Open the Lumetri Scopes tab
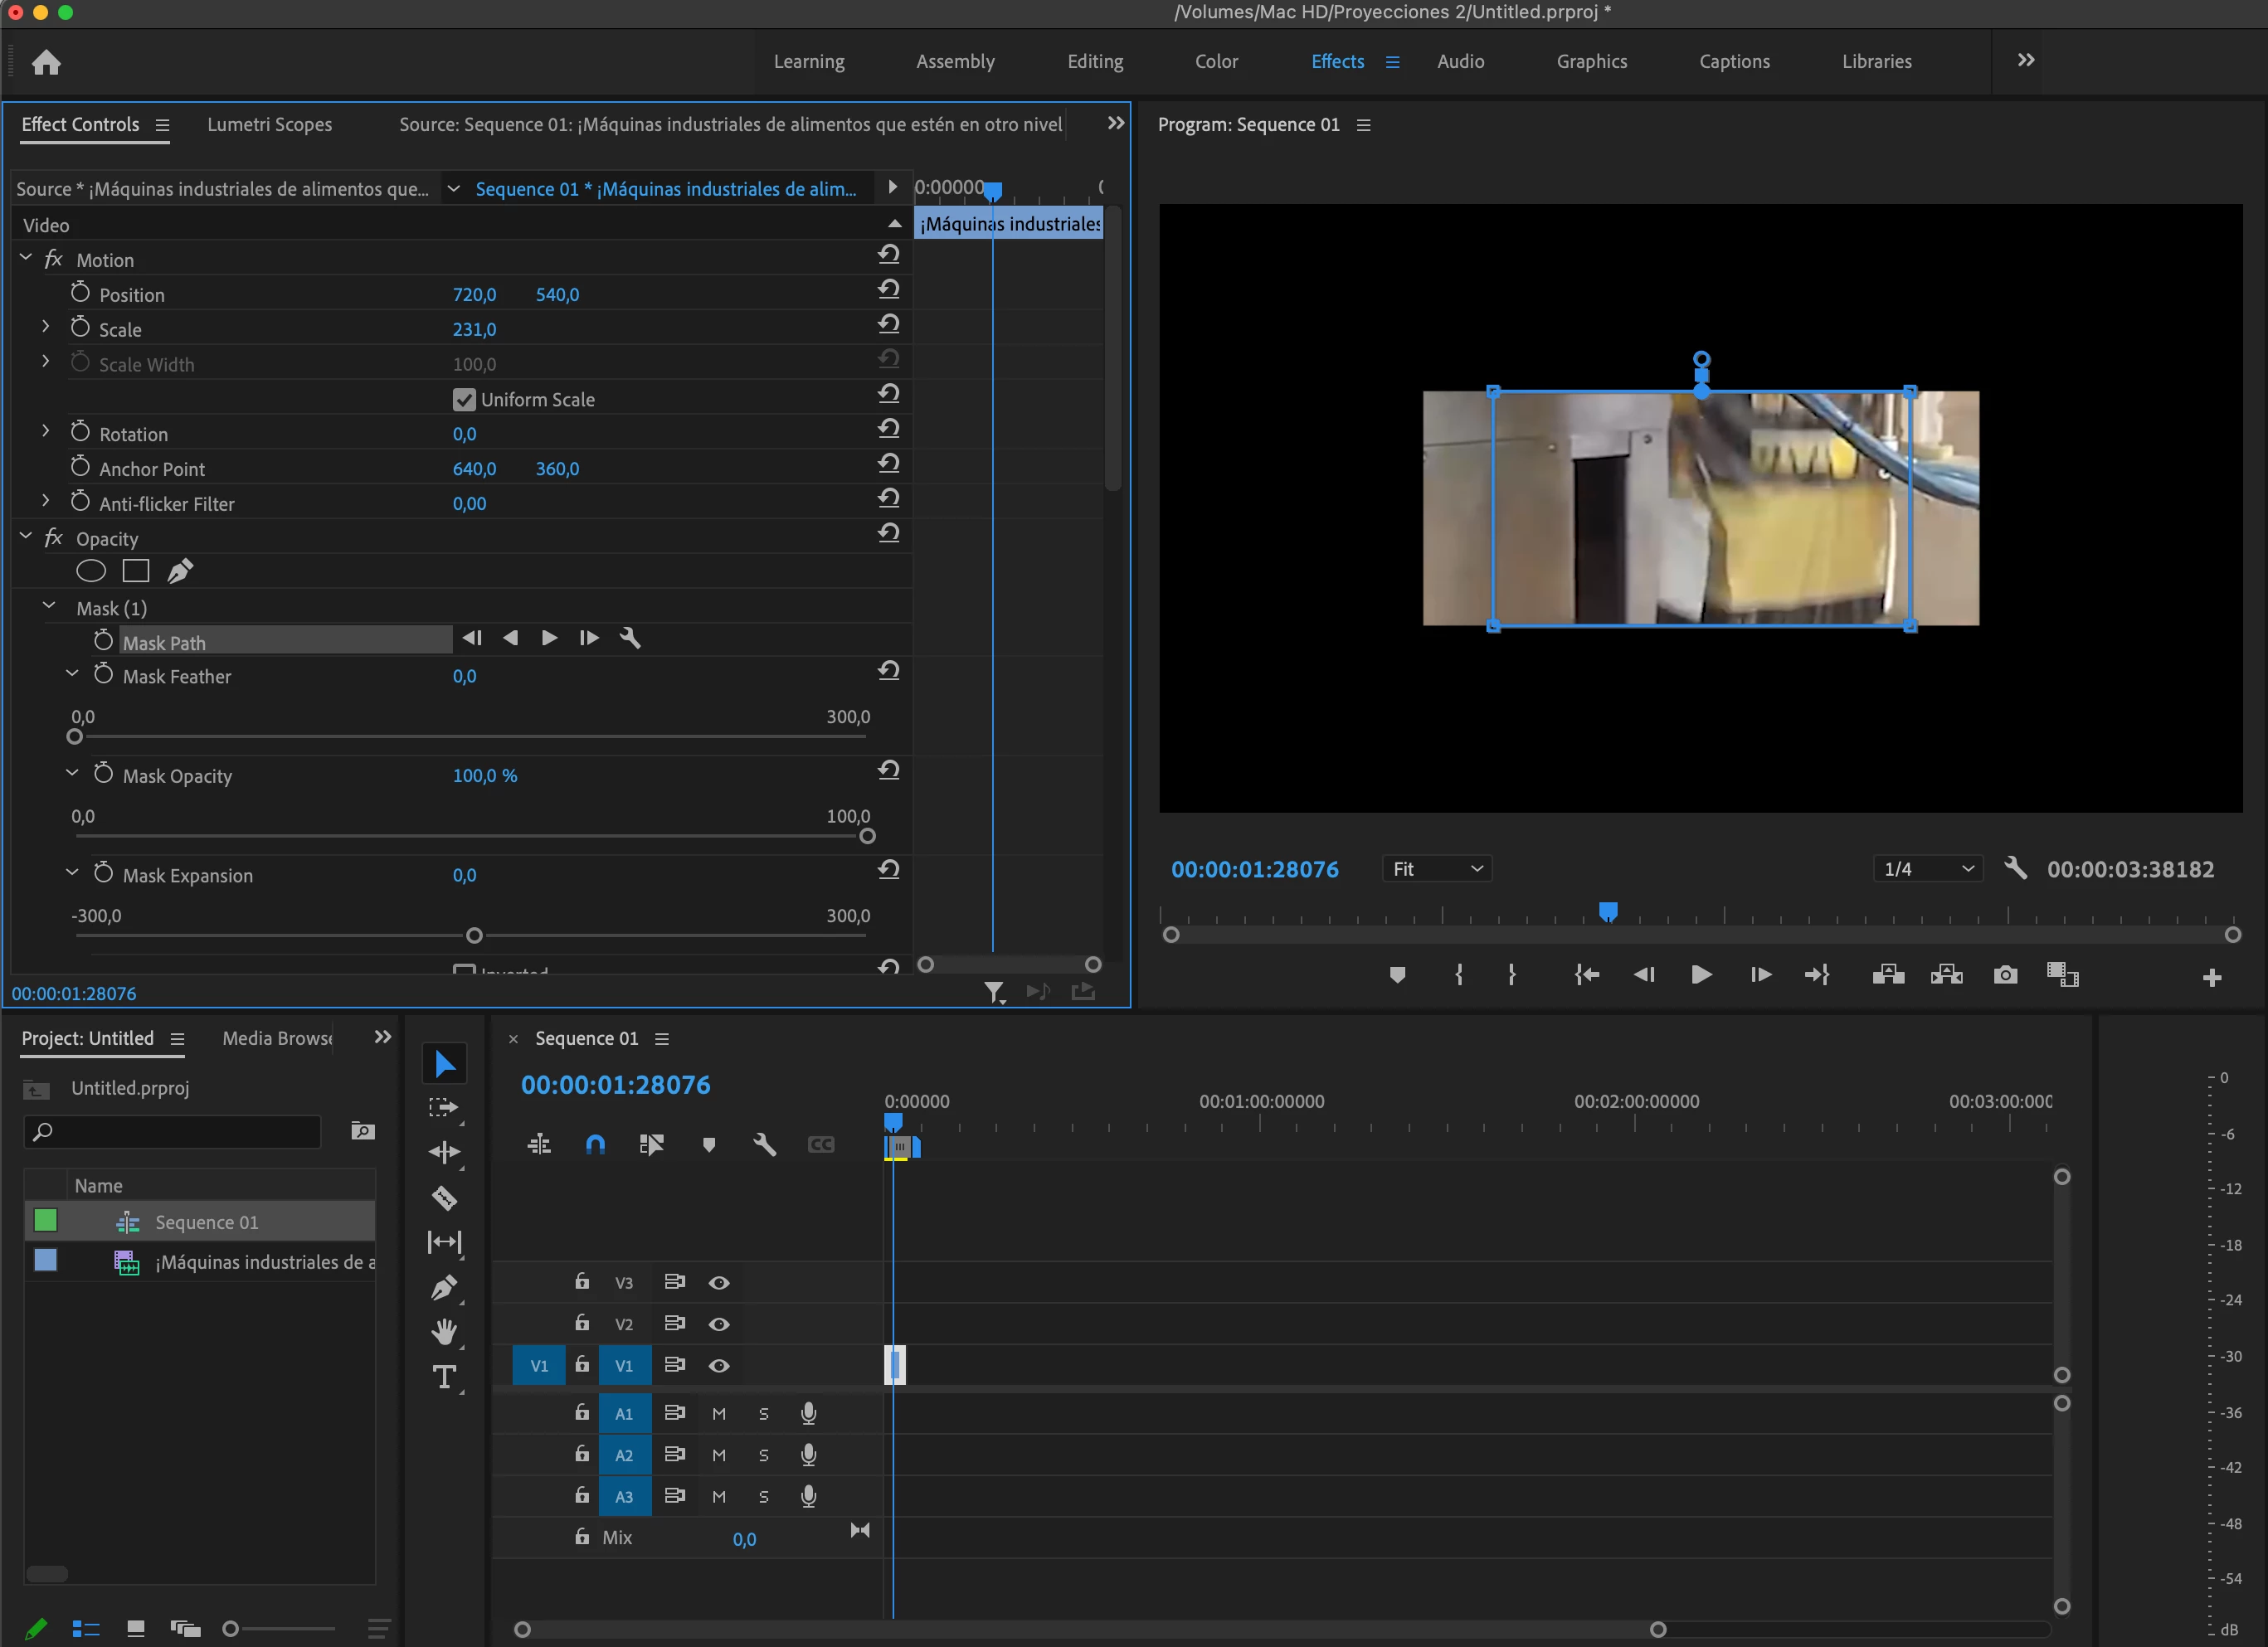 click(269, 125)
